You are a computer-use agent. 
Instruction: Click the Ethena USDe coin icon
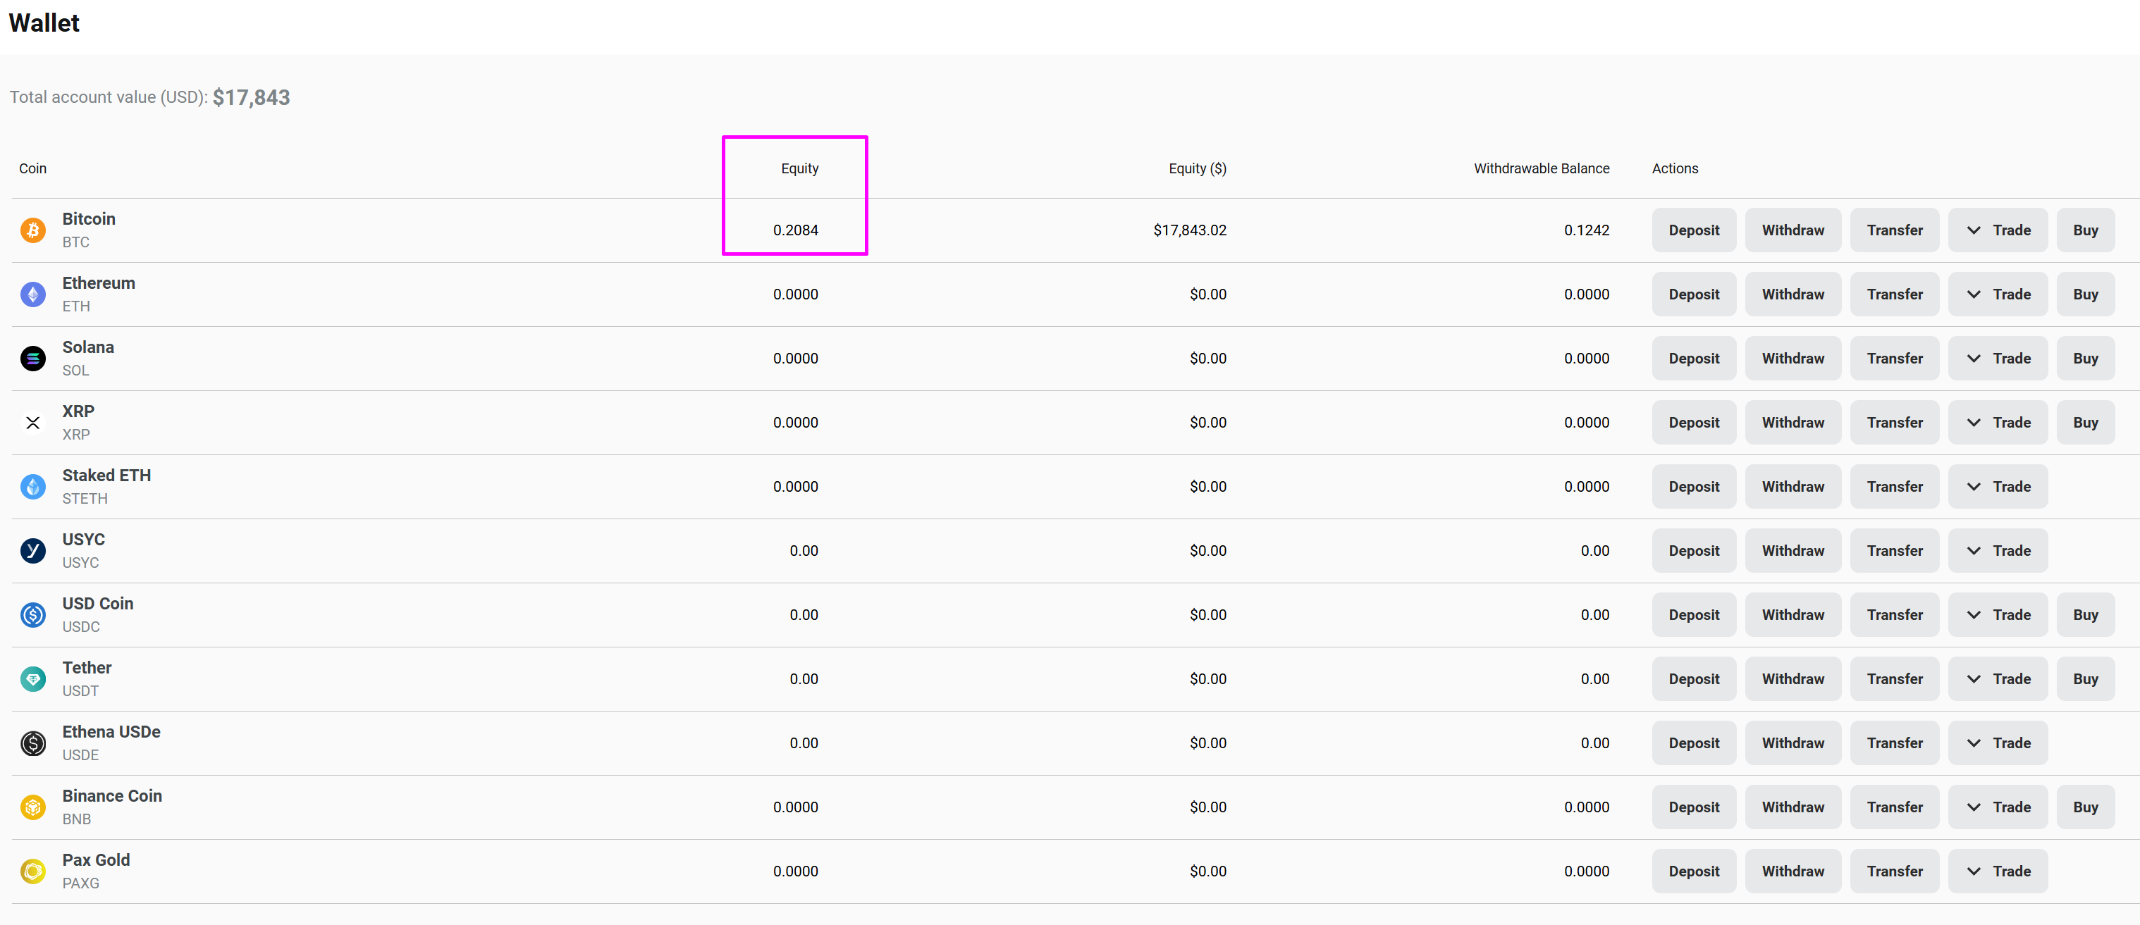tap(33, 743)
